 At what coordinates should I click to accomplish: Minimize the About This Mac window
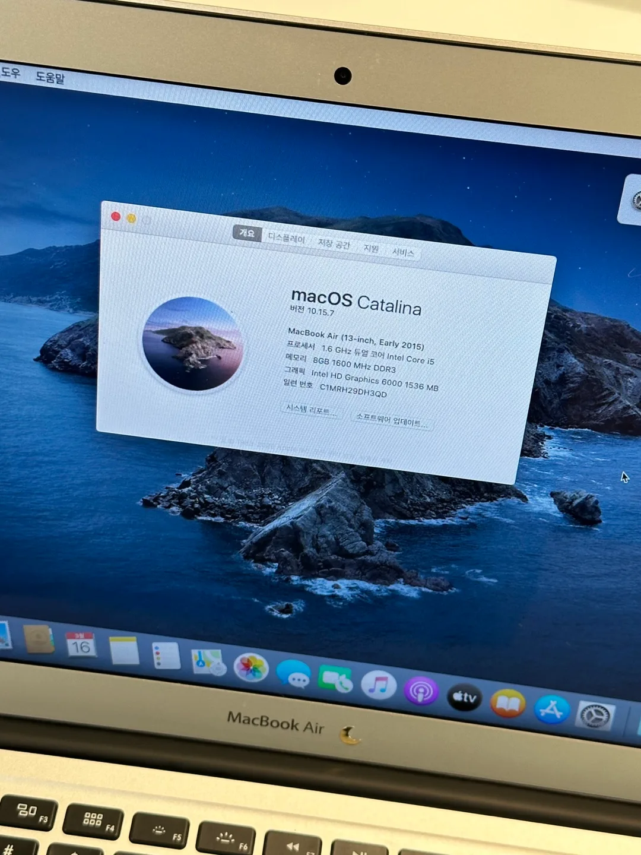coord(131,218)
